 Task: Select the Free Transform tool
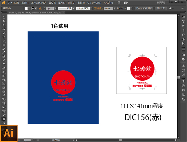click(4, 76)
